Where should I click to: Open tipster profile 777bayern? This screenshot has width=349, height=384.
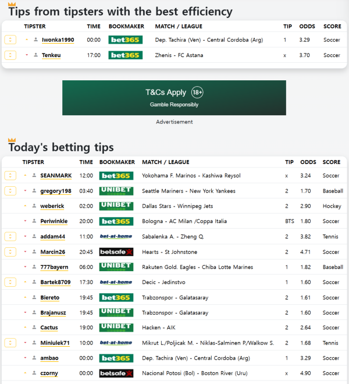tap(54, 267)
